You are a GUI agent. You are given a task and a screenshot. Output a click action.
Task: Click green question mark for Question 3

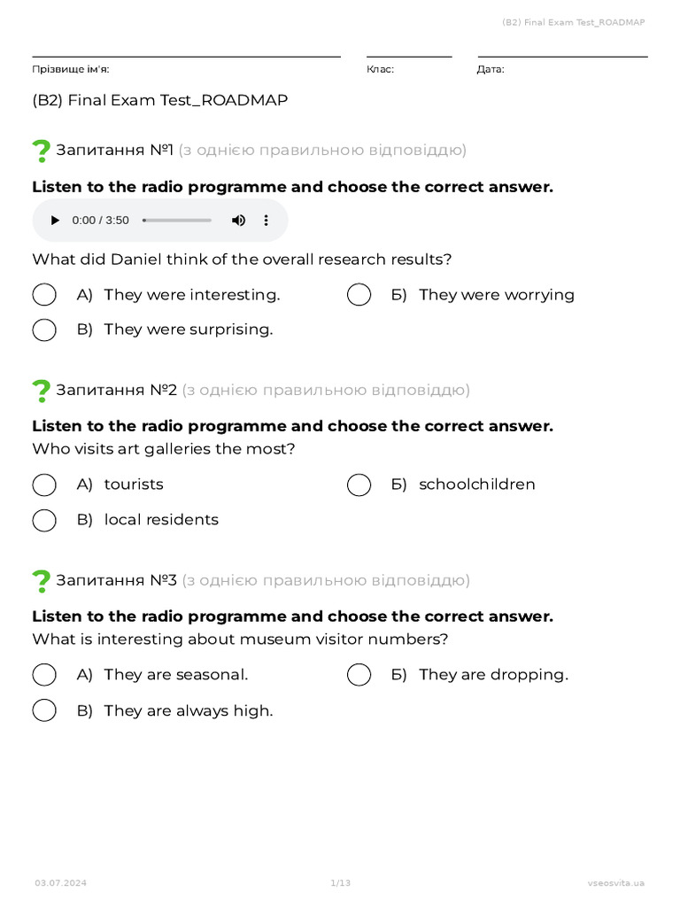pyautogui.click(x=41, y=581)
